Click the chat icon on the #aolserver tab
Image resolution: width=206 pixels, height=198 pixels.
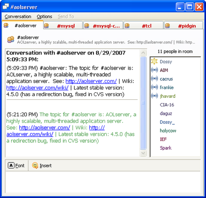6,26
